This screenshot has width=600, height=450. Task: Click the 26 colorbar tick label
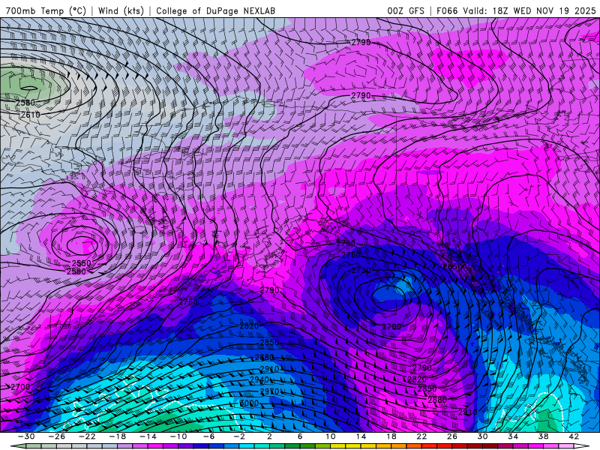452,436
